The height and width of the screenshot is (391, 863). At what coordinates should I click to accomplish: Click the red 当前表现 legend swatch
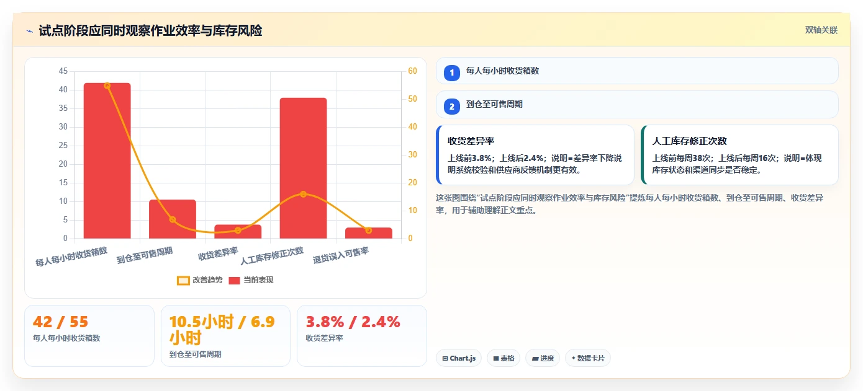point(235,280)
